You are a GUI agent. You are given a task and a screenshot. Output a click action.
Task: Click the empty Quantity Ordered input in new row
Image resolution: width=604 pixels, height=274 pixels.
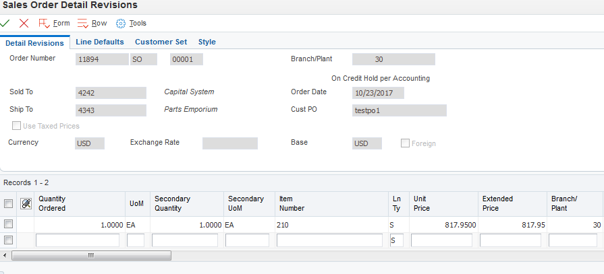tap(78, 240)
